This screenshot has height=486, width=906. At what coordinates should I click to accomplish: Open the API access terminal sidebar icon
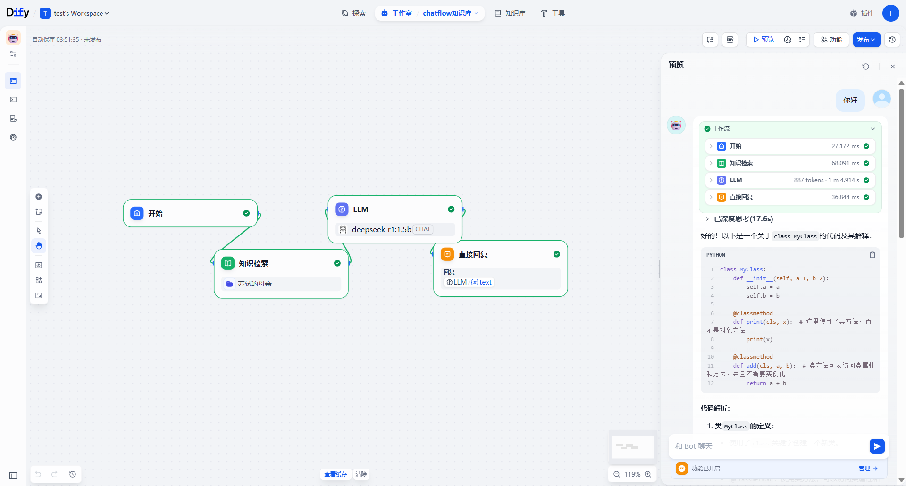(x=13, y=100)
